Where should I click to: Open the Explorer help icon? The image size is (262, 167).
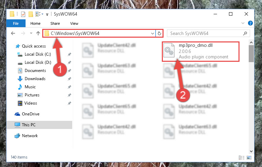(250, 23)
